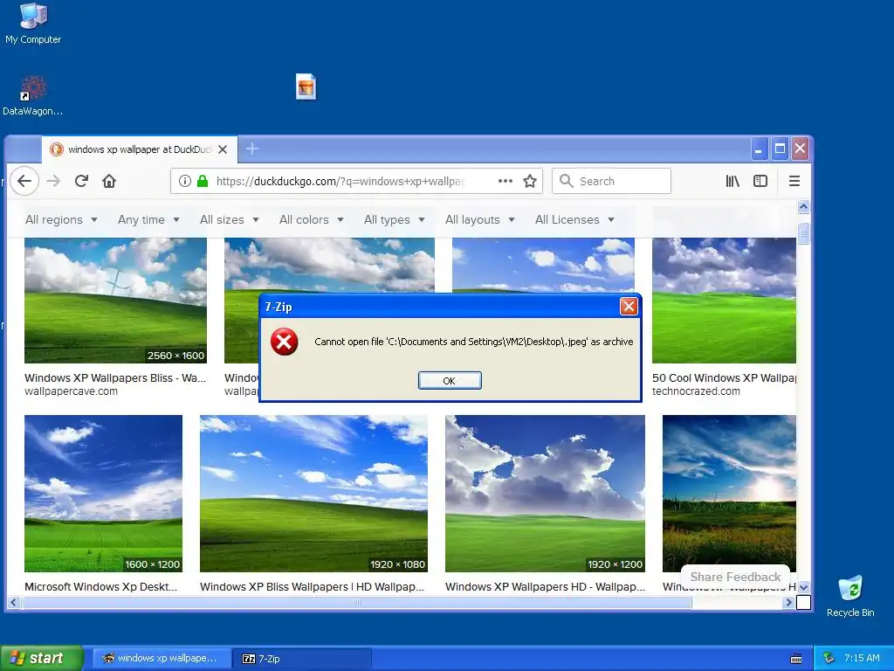This screenshot has width=894, height=671.
Task: Click the Cannot open file error message
Action: tap(474, 342)
